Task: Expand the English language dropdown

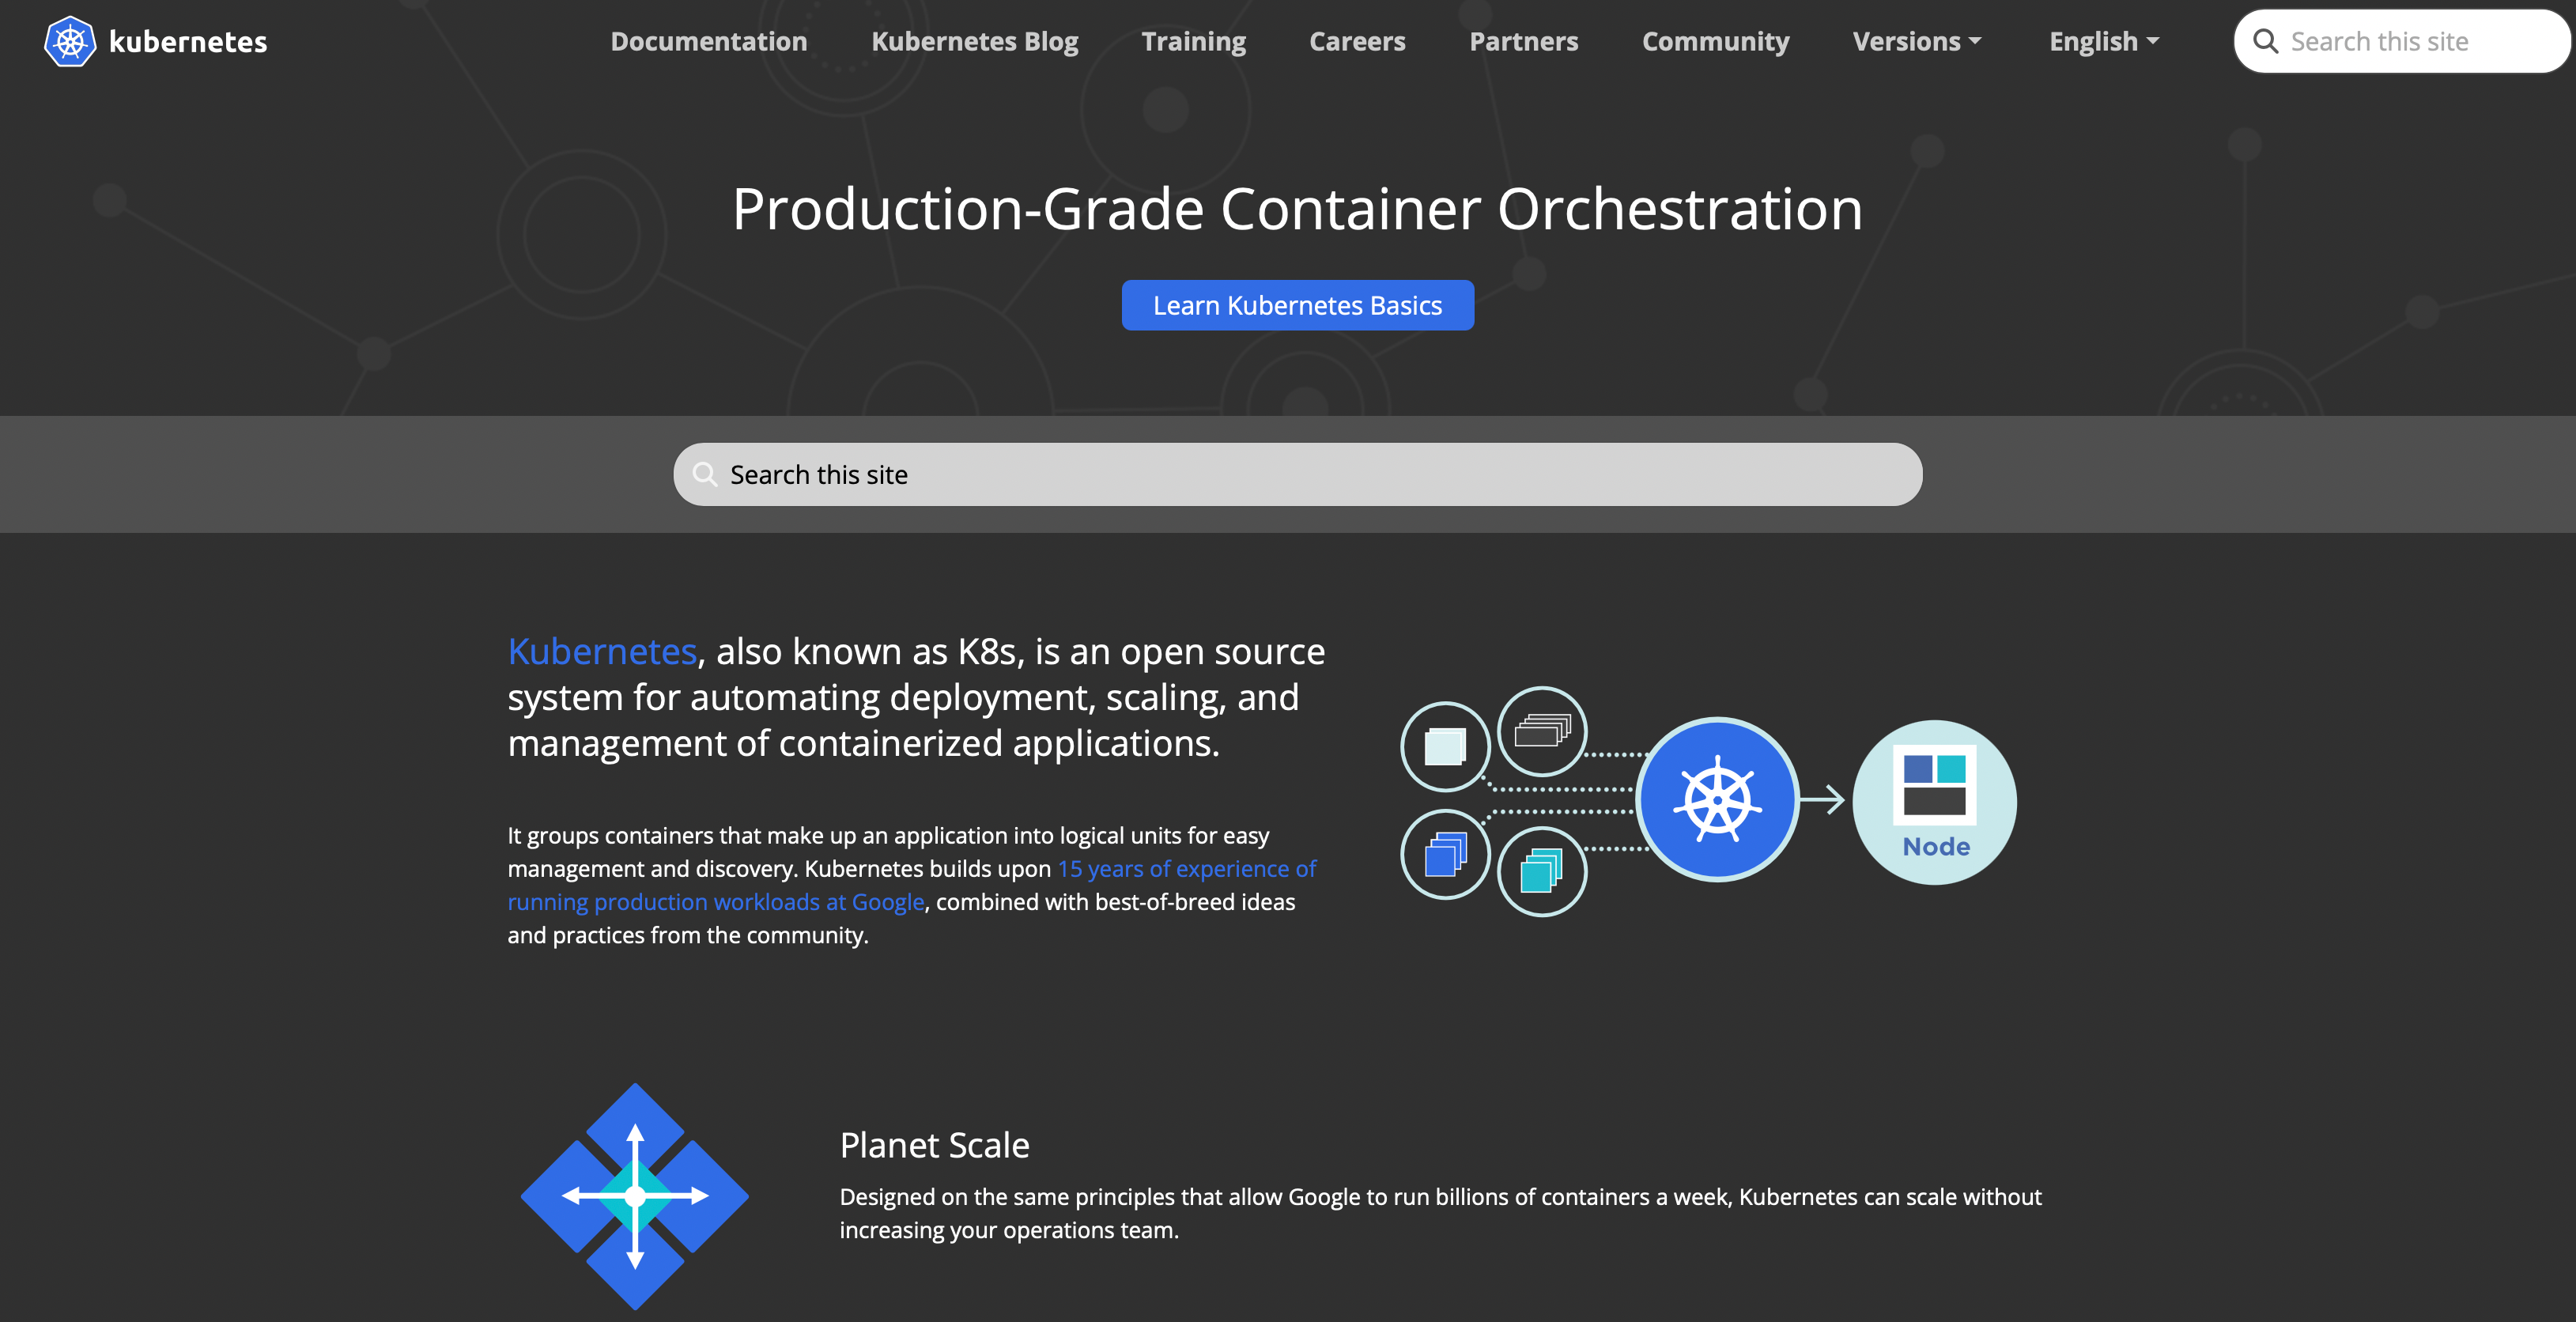Action: [x=2104, y=41]
